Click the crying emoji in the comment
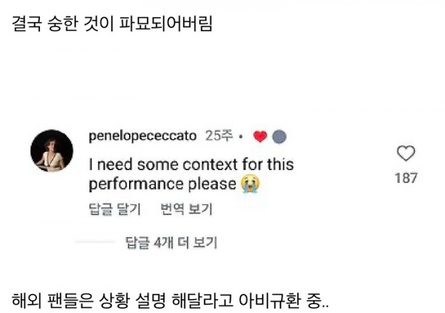 pos(250,185)
